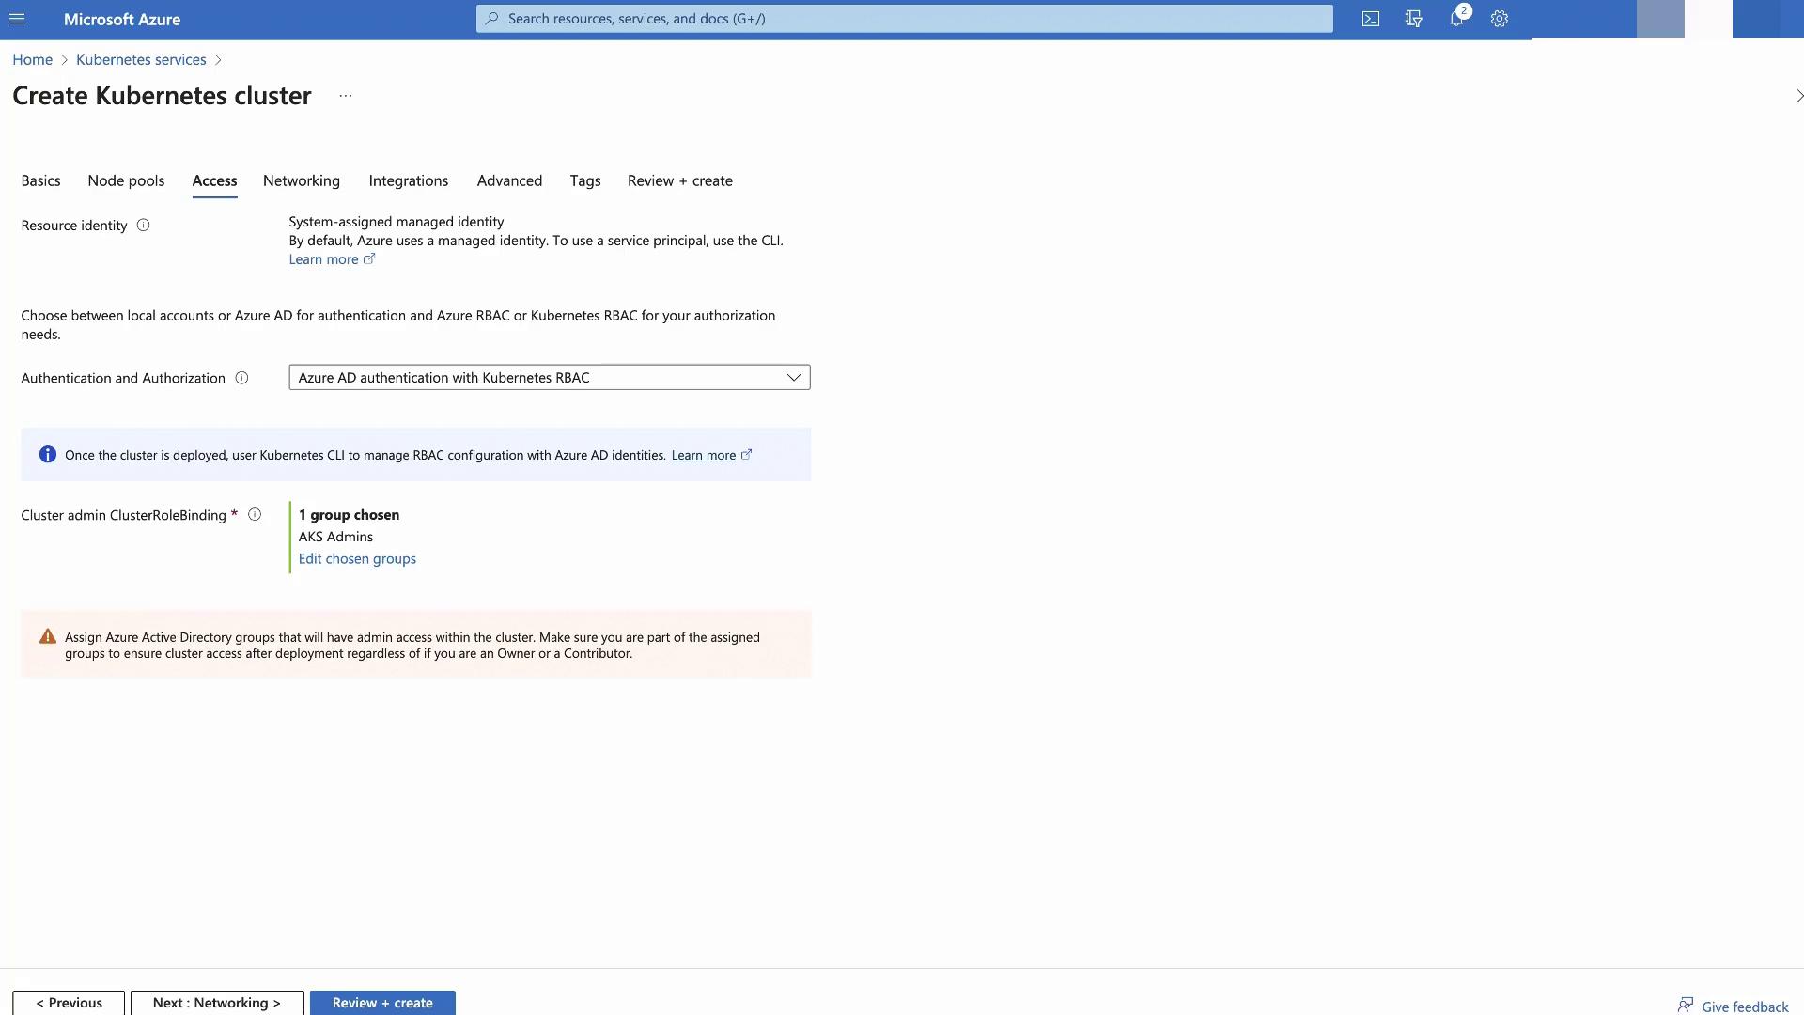1804x1015 pixels.
Task: Open the ellipsis menu beside the page title
Action: 346,96
